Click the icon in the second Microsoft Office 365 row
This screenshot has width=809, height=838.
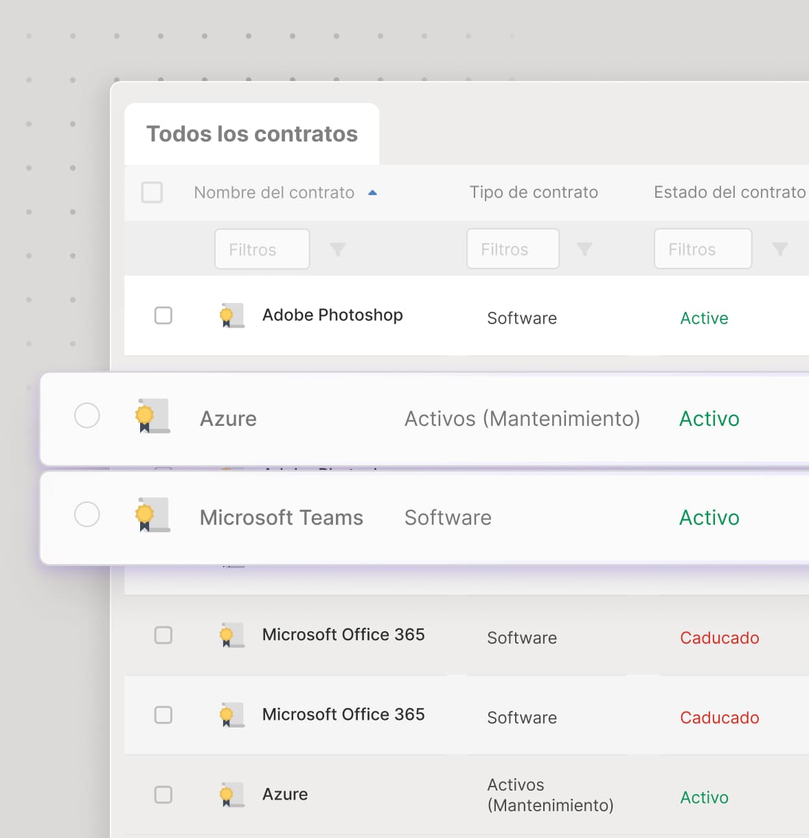(x=231, y=715)
